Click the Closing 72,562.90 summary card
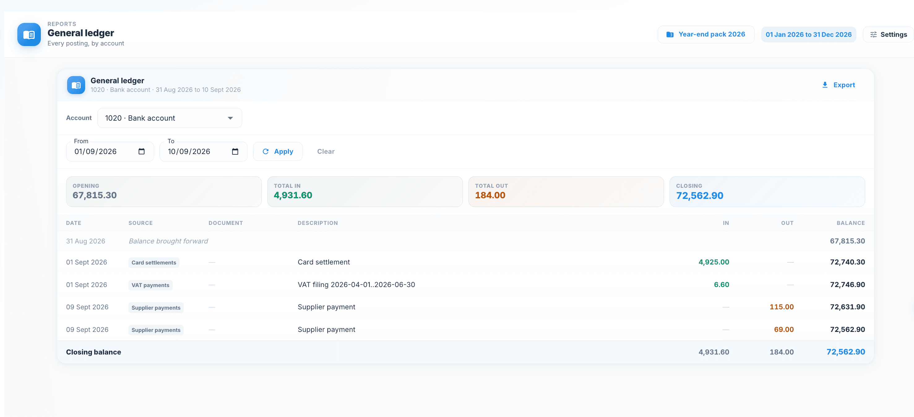Screen dimensions: 914x417 (767, 191)
